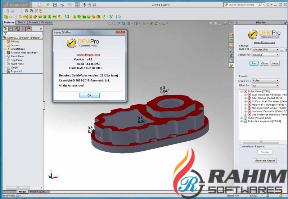Click the results list horizontal scrollbar
Screen dimensions: 288x199
pos(261,142)
